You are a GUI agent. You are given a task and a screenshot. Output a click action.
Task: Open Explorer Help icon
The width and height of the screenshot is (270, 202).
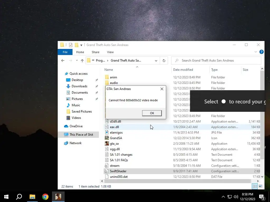pyautogui.click(x=261, y=52)
